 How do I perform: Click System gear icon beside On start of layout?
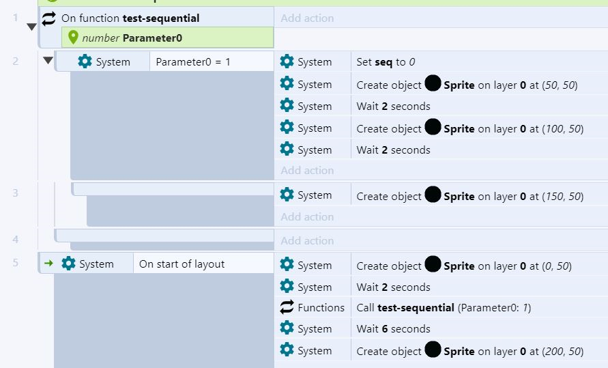point(68,264)
